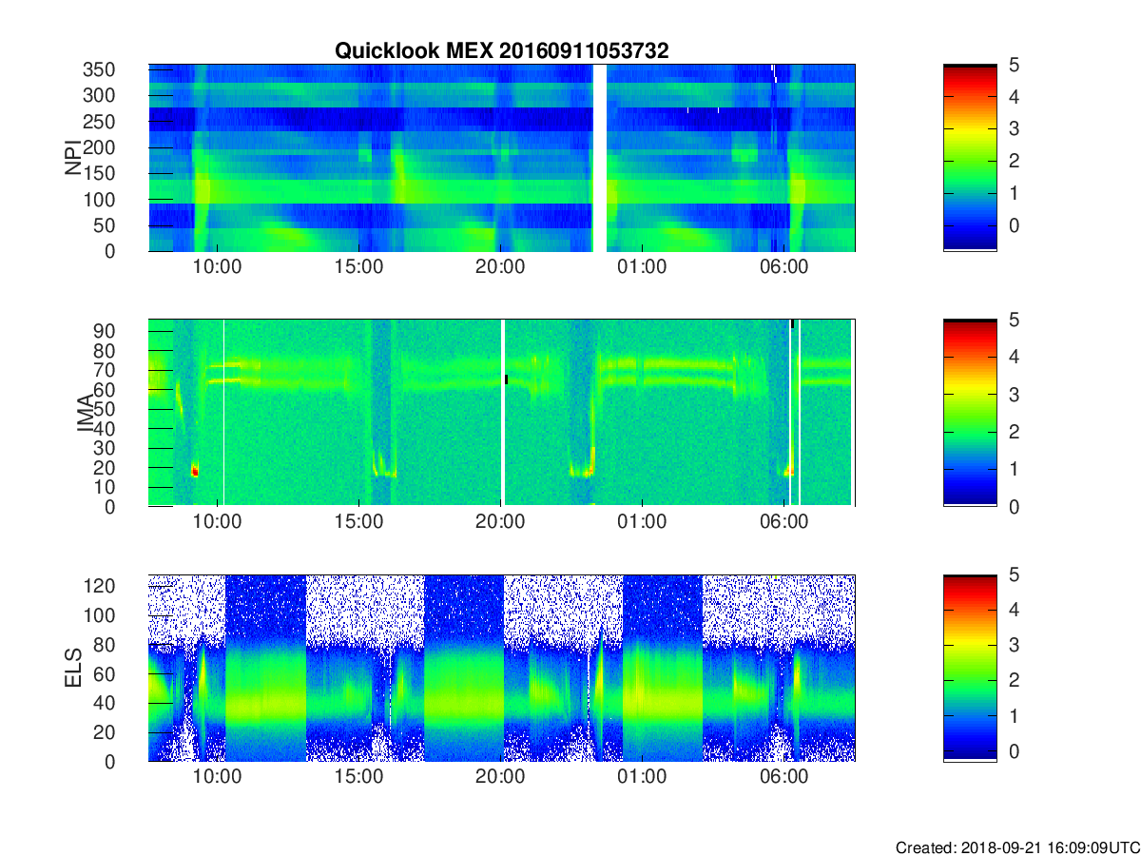The width and height of the screenshot is (1141, 856).
Task: Click '06:00' time label under NPI plot
Action: [x=783, y=268]
